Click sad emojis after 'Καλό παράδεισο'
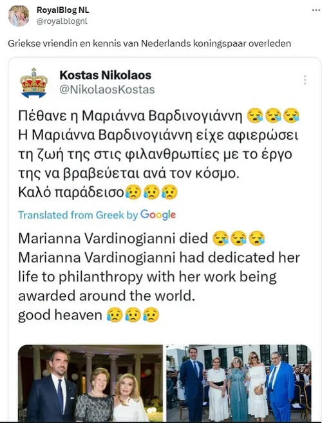Screen dimensions: 322x423 pos(151,193)
